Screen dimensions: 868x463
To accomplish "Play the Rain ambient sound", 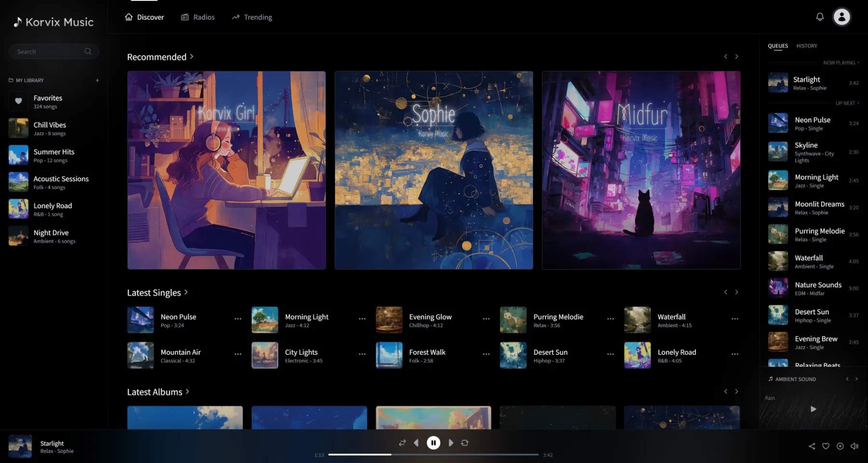I will 813,409.
